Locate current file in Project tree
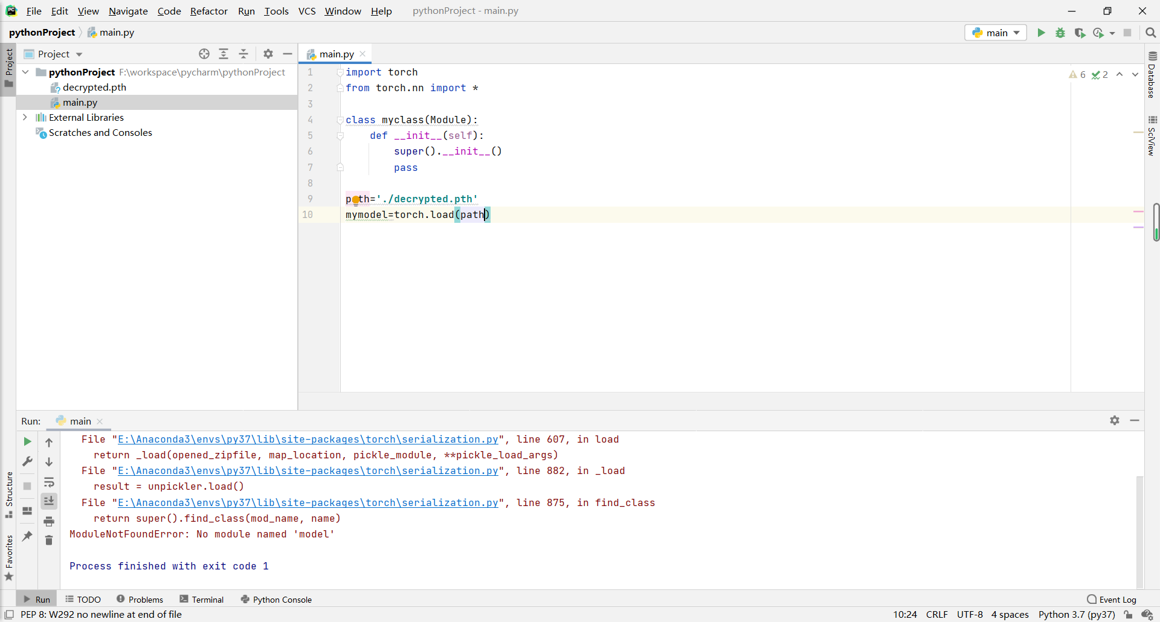The width and height of the screenshot is (1160, 622). [x=204, y=54]
